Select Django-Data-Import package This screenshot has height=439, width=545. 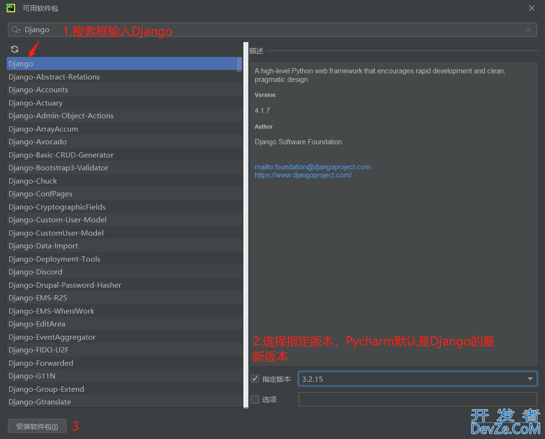[124, 246]
